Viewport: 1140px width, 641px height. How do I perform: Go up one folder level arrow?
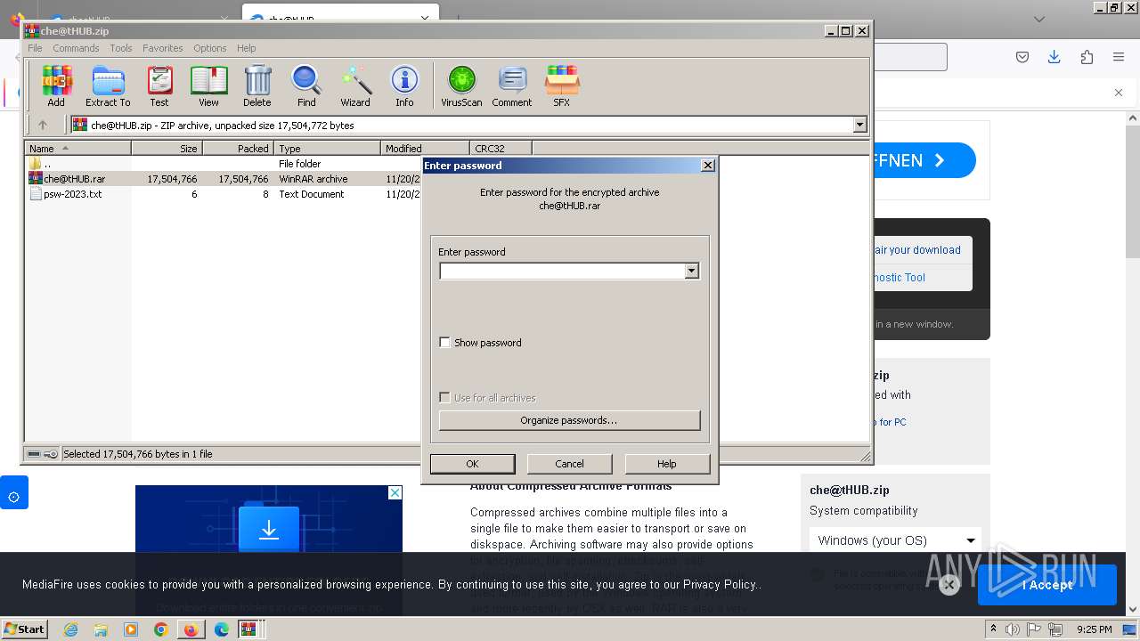point(42,126)
